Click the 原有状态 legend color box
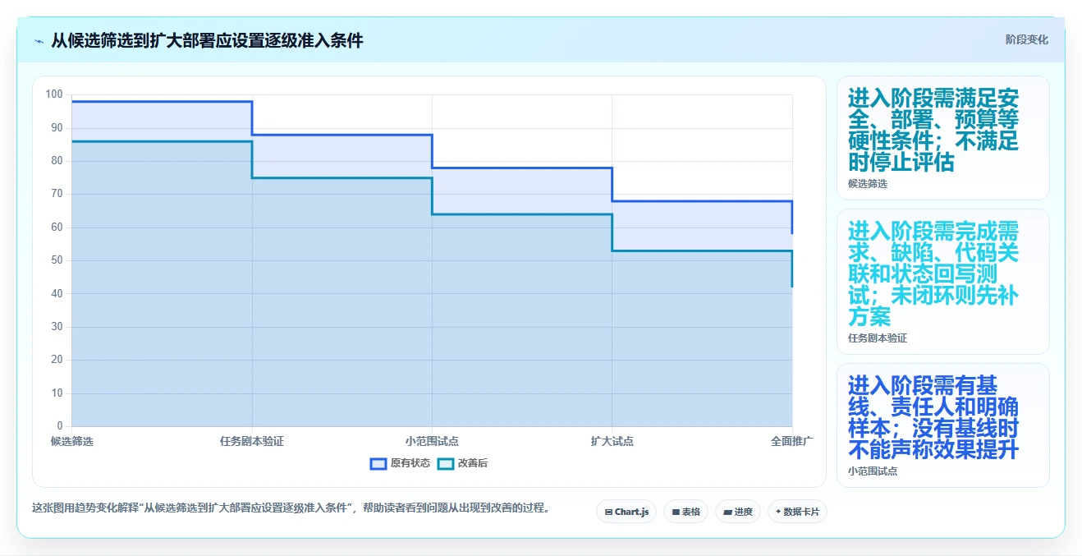1082x556 pixels. tap(378, 463)
